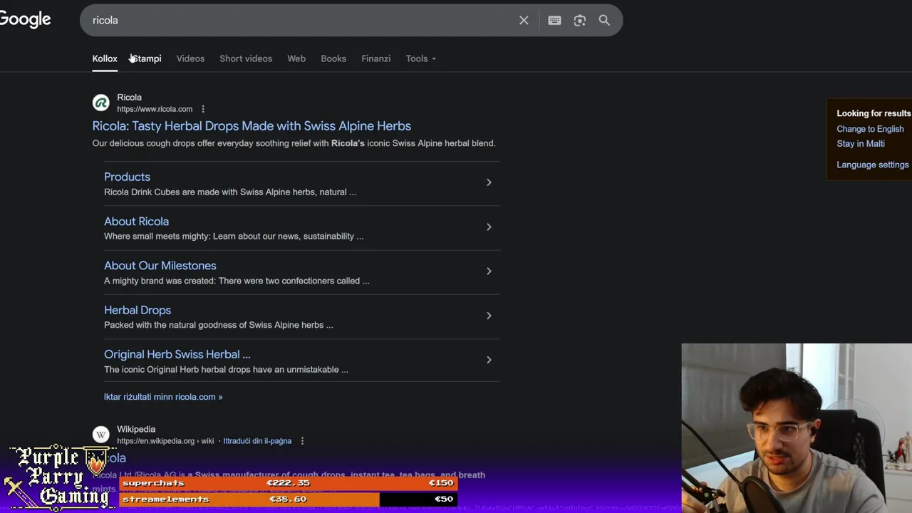
Task: Submit search with magnifier icon
Action: [x=604, y=20]
